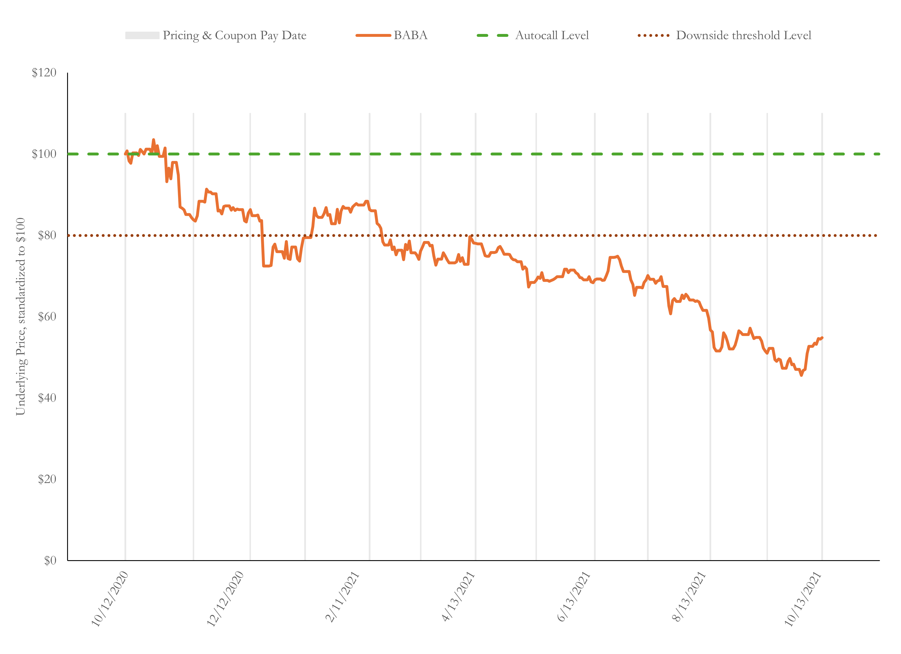Image resolution: width=901 pixels, height=654 pixels.
Task: Click the orange BABA legend line marker
Action: (373, 35)
